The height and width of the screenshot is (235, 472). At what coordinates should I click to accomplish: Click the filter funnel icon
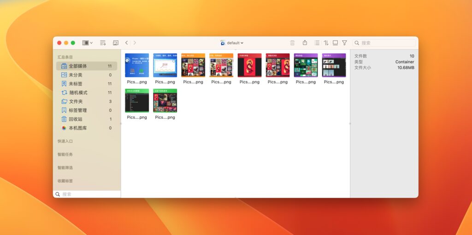[344, 43]
